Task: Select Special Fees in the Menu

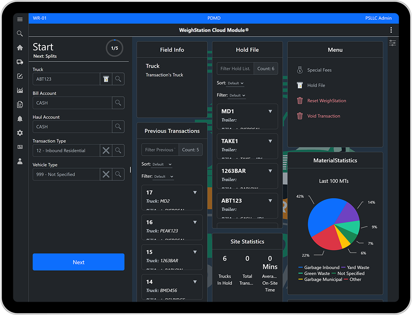Action: [x=319, y=70]
